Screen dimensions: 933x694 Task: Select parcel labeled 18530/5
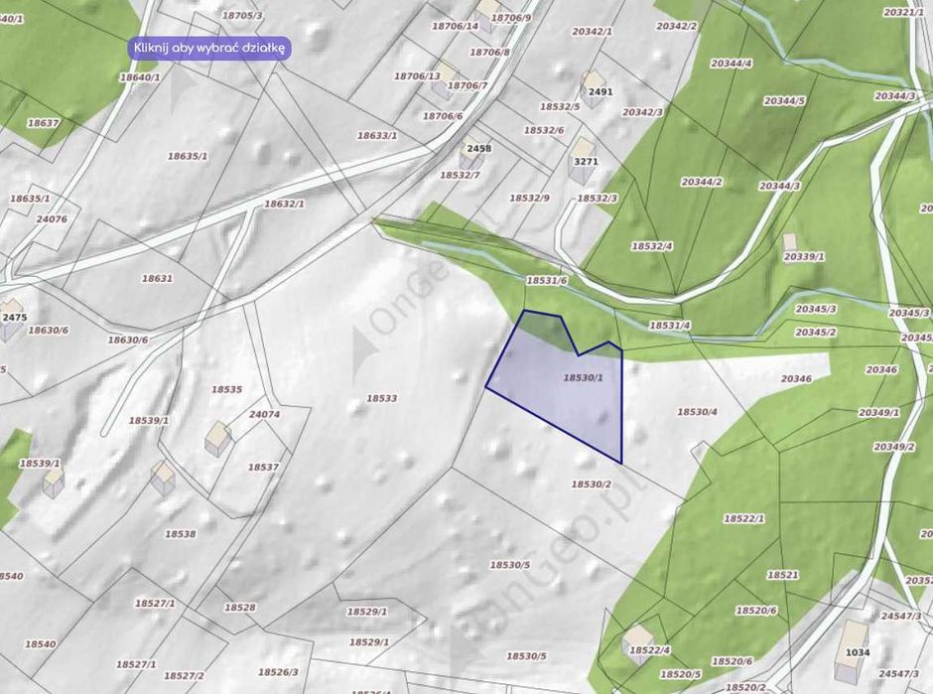[509, 564]
